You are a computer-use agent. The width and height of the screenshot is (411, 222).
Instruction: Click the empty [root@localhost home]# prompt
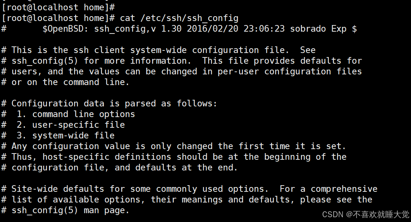click(x=58, y=7)
